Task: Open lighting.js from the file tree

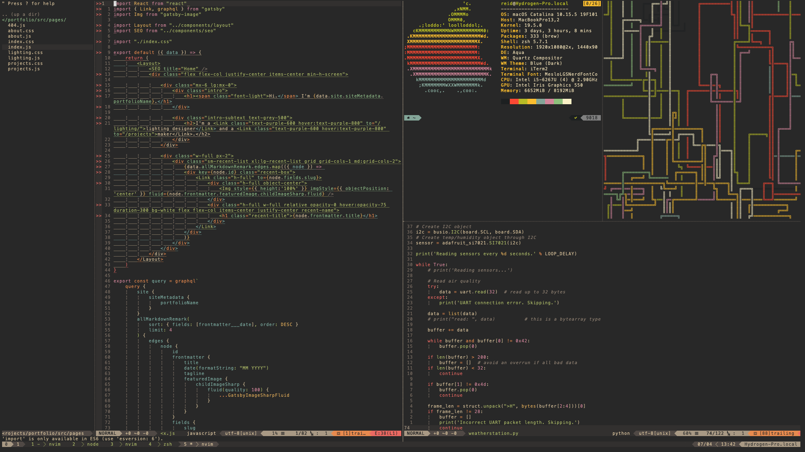Action: click(24, 58)
